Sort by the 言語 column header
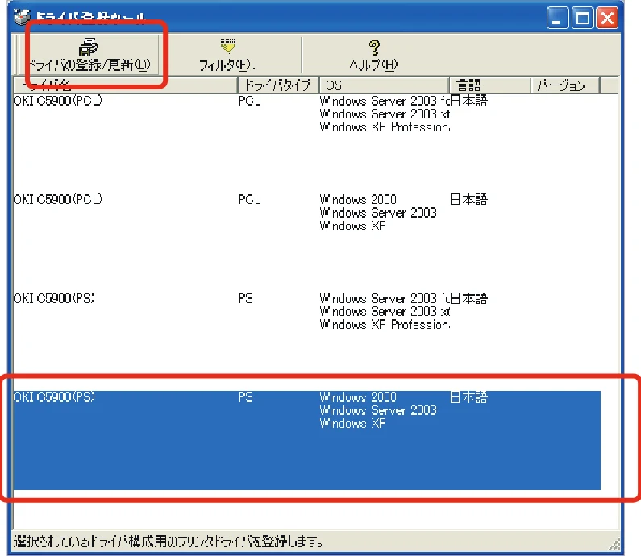The image size is (641, 556). 489,85
